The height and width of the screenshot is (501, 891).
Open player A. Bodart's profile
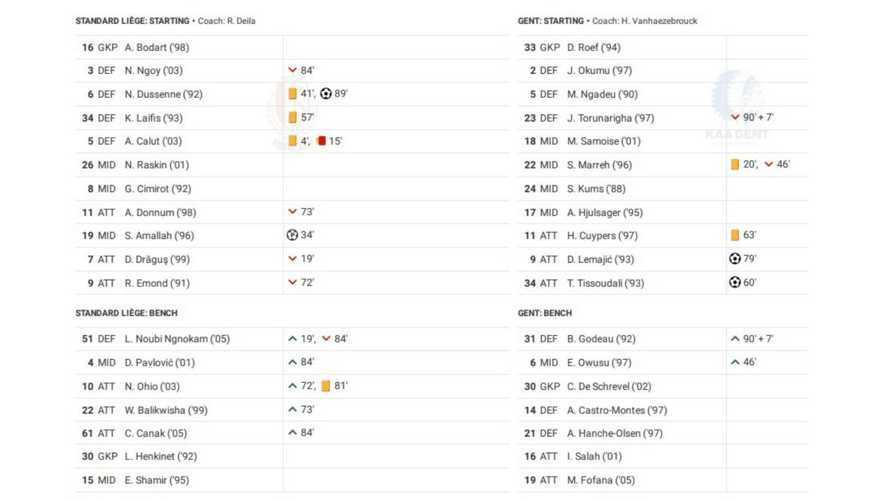click(156, 47)
